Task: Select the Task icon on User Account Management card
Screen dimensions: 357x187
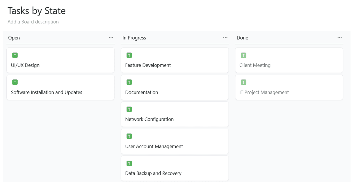Action: 129,136
